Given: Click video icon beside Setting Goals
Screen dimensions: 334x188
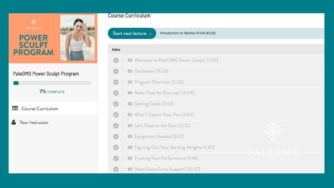Looking at the screenshot, I should pos(130,104).
